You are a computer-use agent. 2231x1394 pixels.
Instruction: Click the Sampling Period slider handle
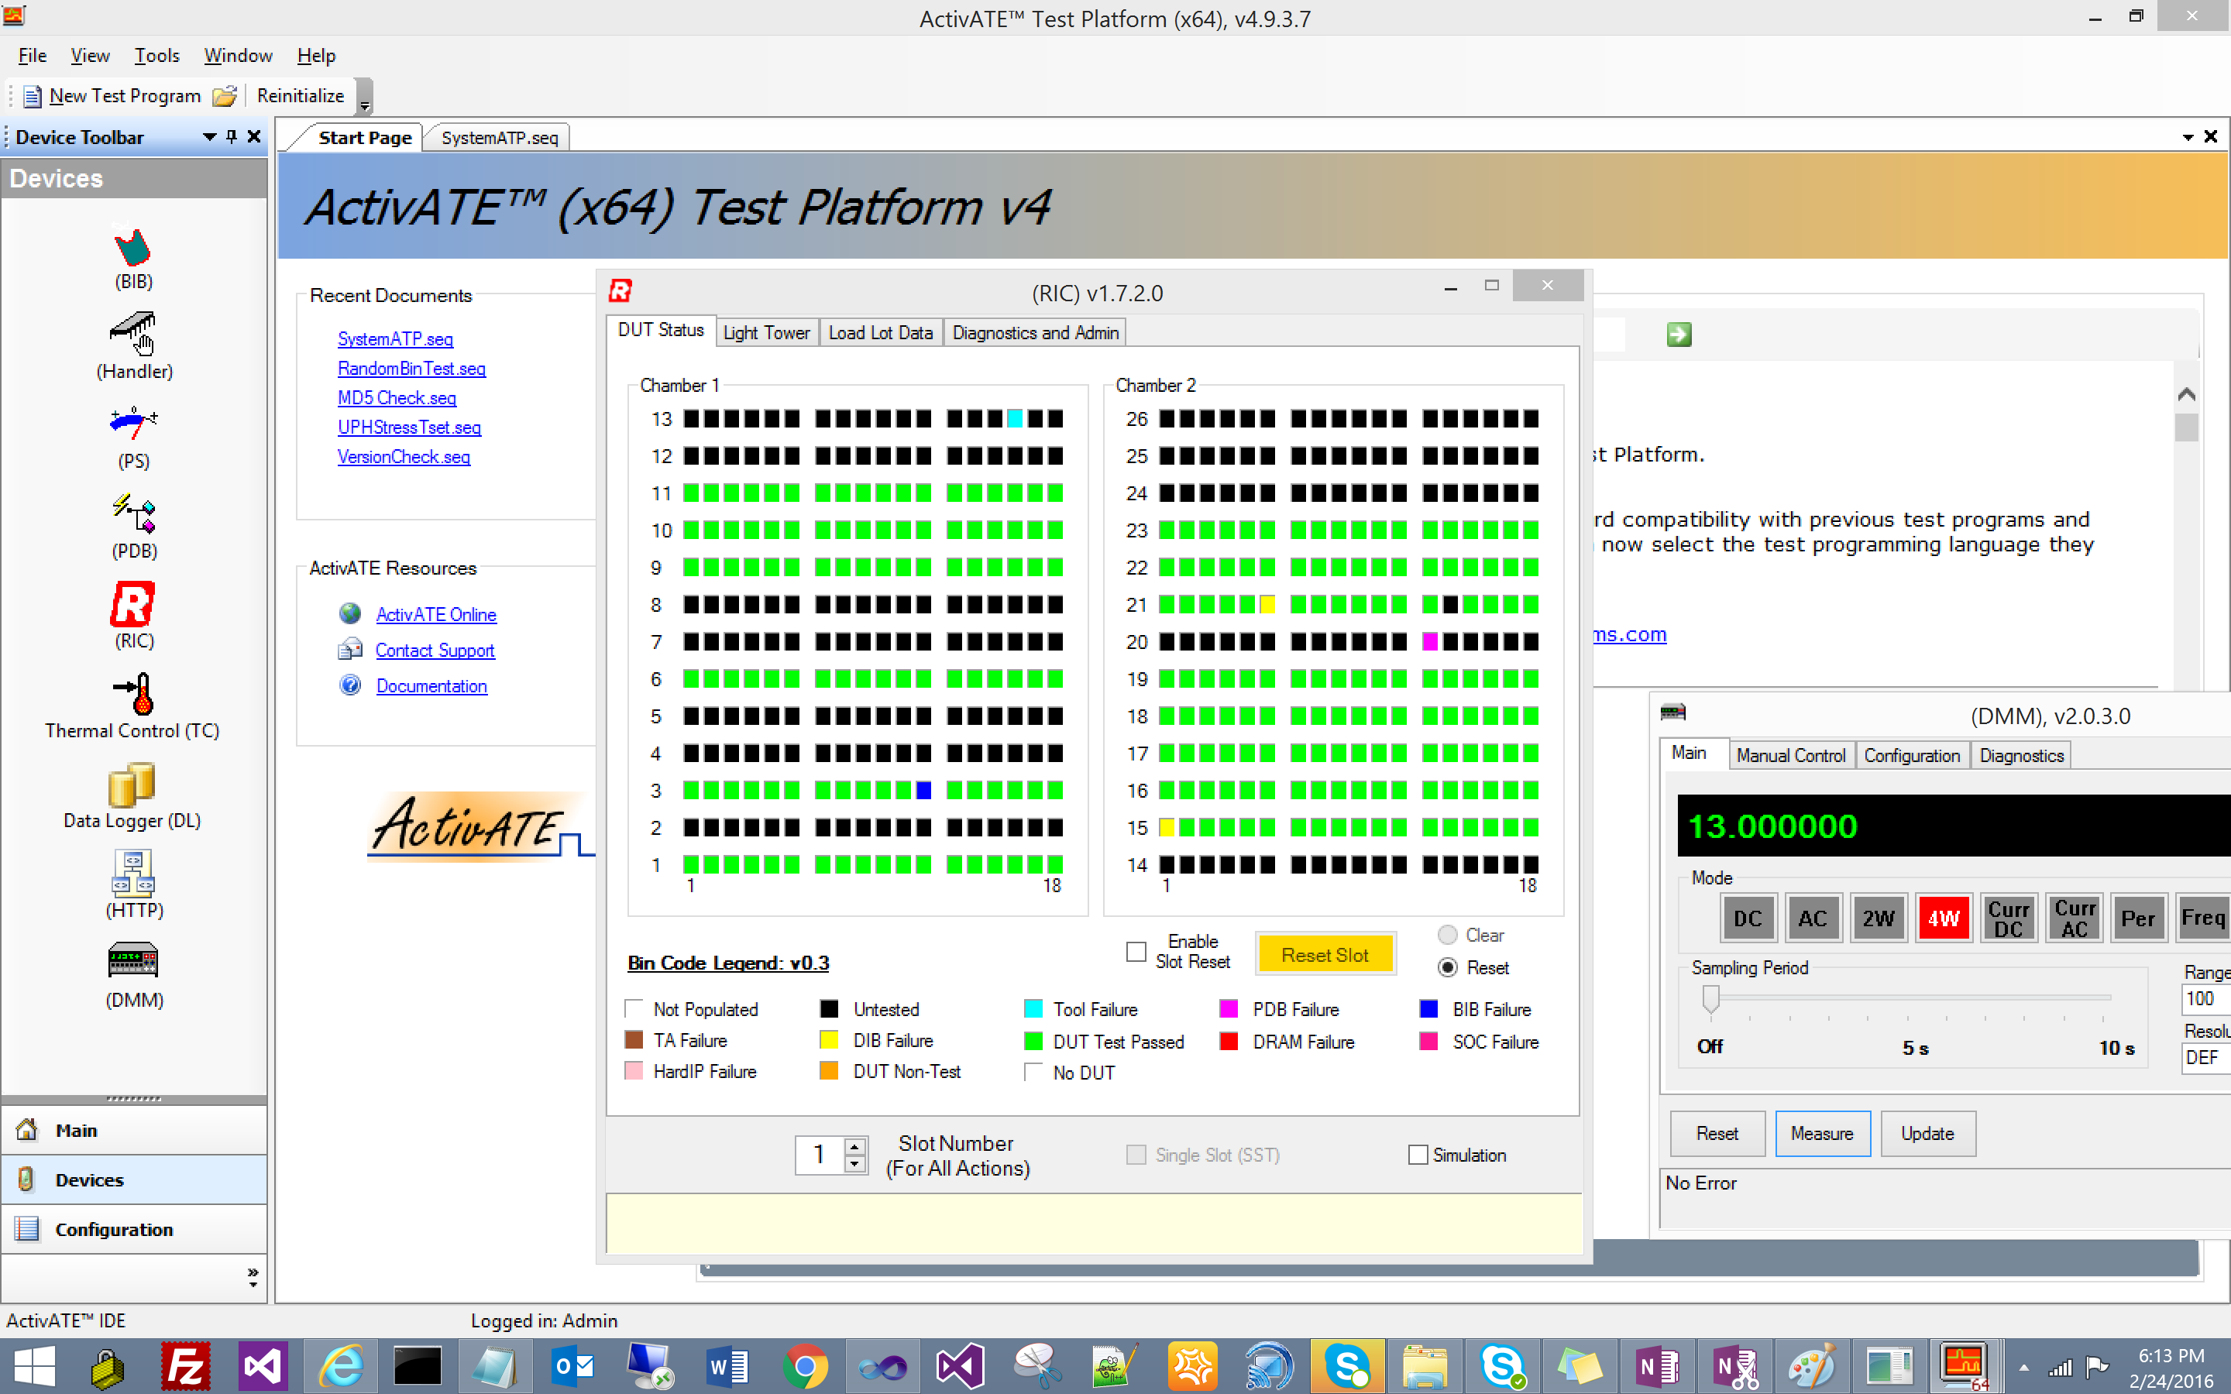tap(1711, 997)
